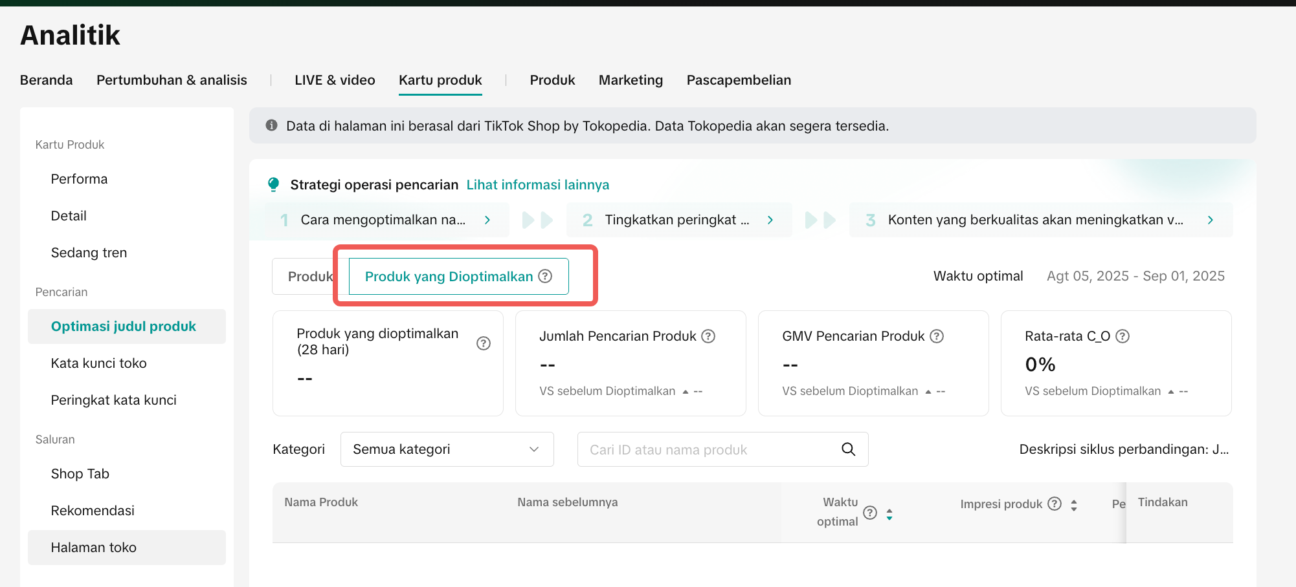Expand step 1 Cara mengoptimalkan tip
This screenshot has height=587, width=1296.
coord(487,220)
